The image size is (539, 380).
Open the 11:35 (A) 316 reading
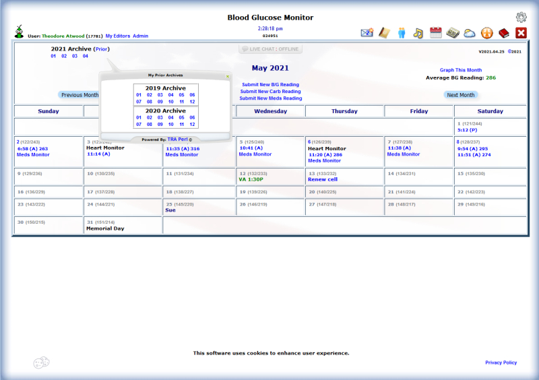click(183, 149)
